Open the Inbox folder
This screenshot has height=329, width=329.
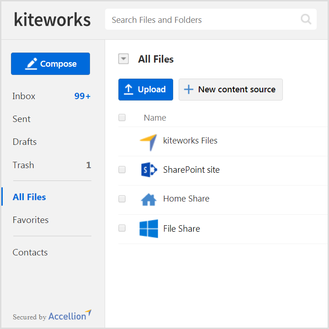pos(24,96)
